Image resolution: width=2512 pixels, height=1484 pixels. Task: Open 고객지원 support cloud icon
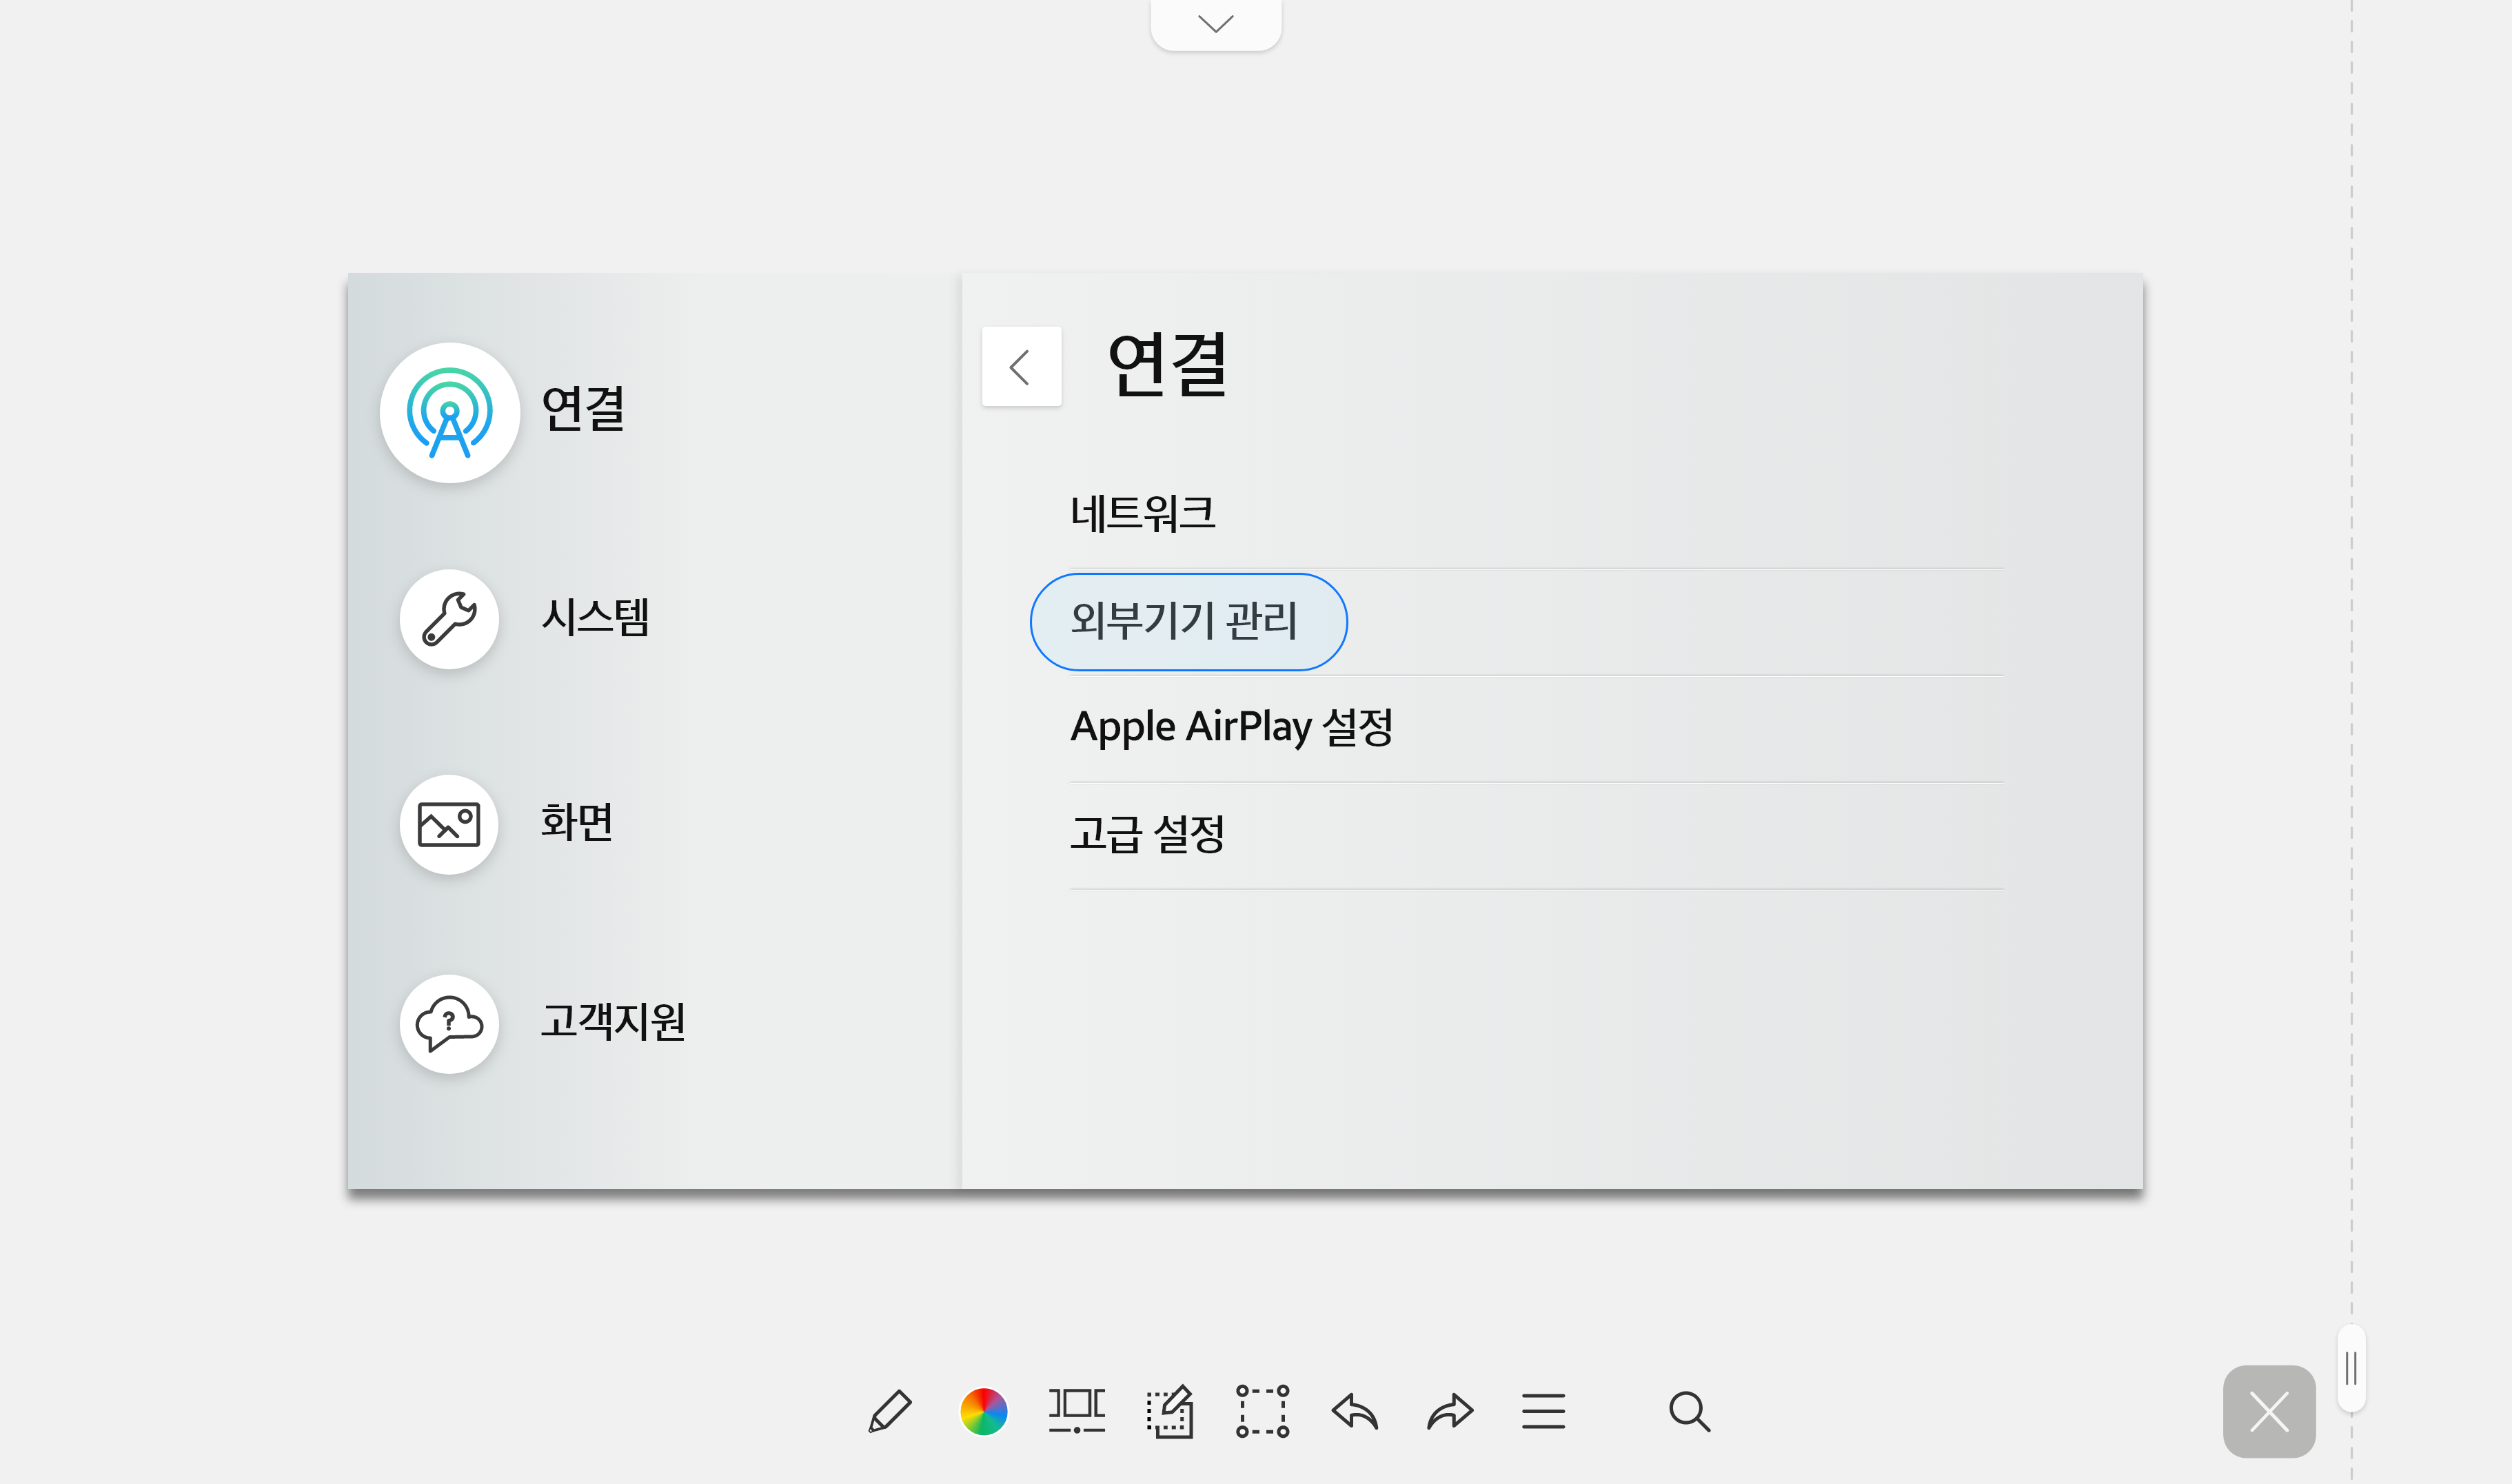(x=449, y=1024)
